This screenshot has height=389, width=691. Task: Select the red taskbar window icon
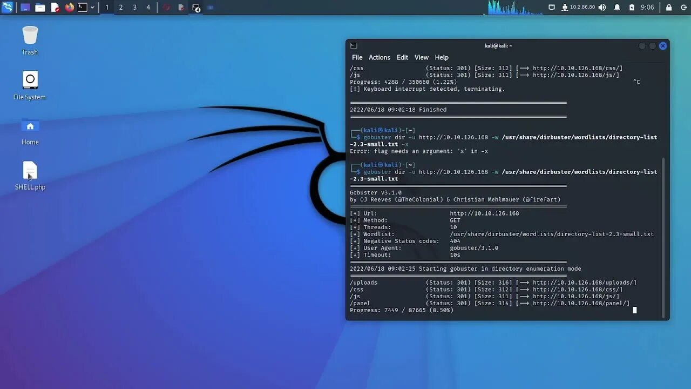(167, 8)
